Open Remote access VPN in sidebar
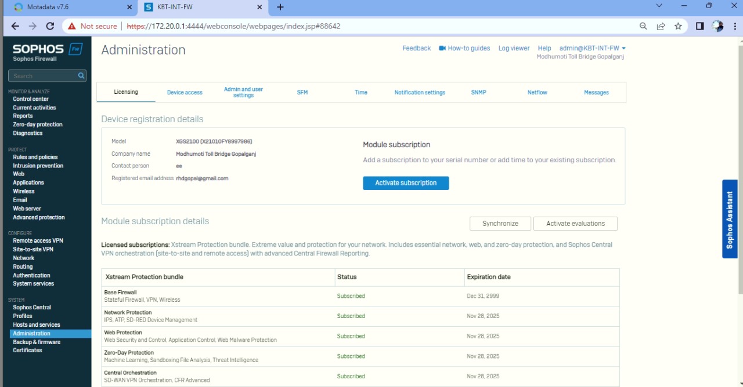Viewport: 743px width, 387px height. 38,240
